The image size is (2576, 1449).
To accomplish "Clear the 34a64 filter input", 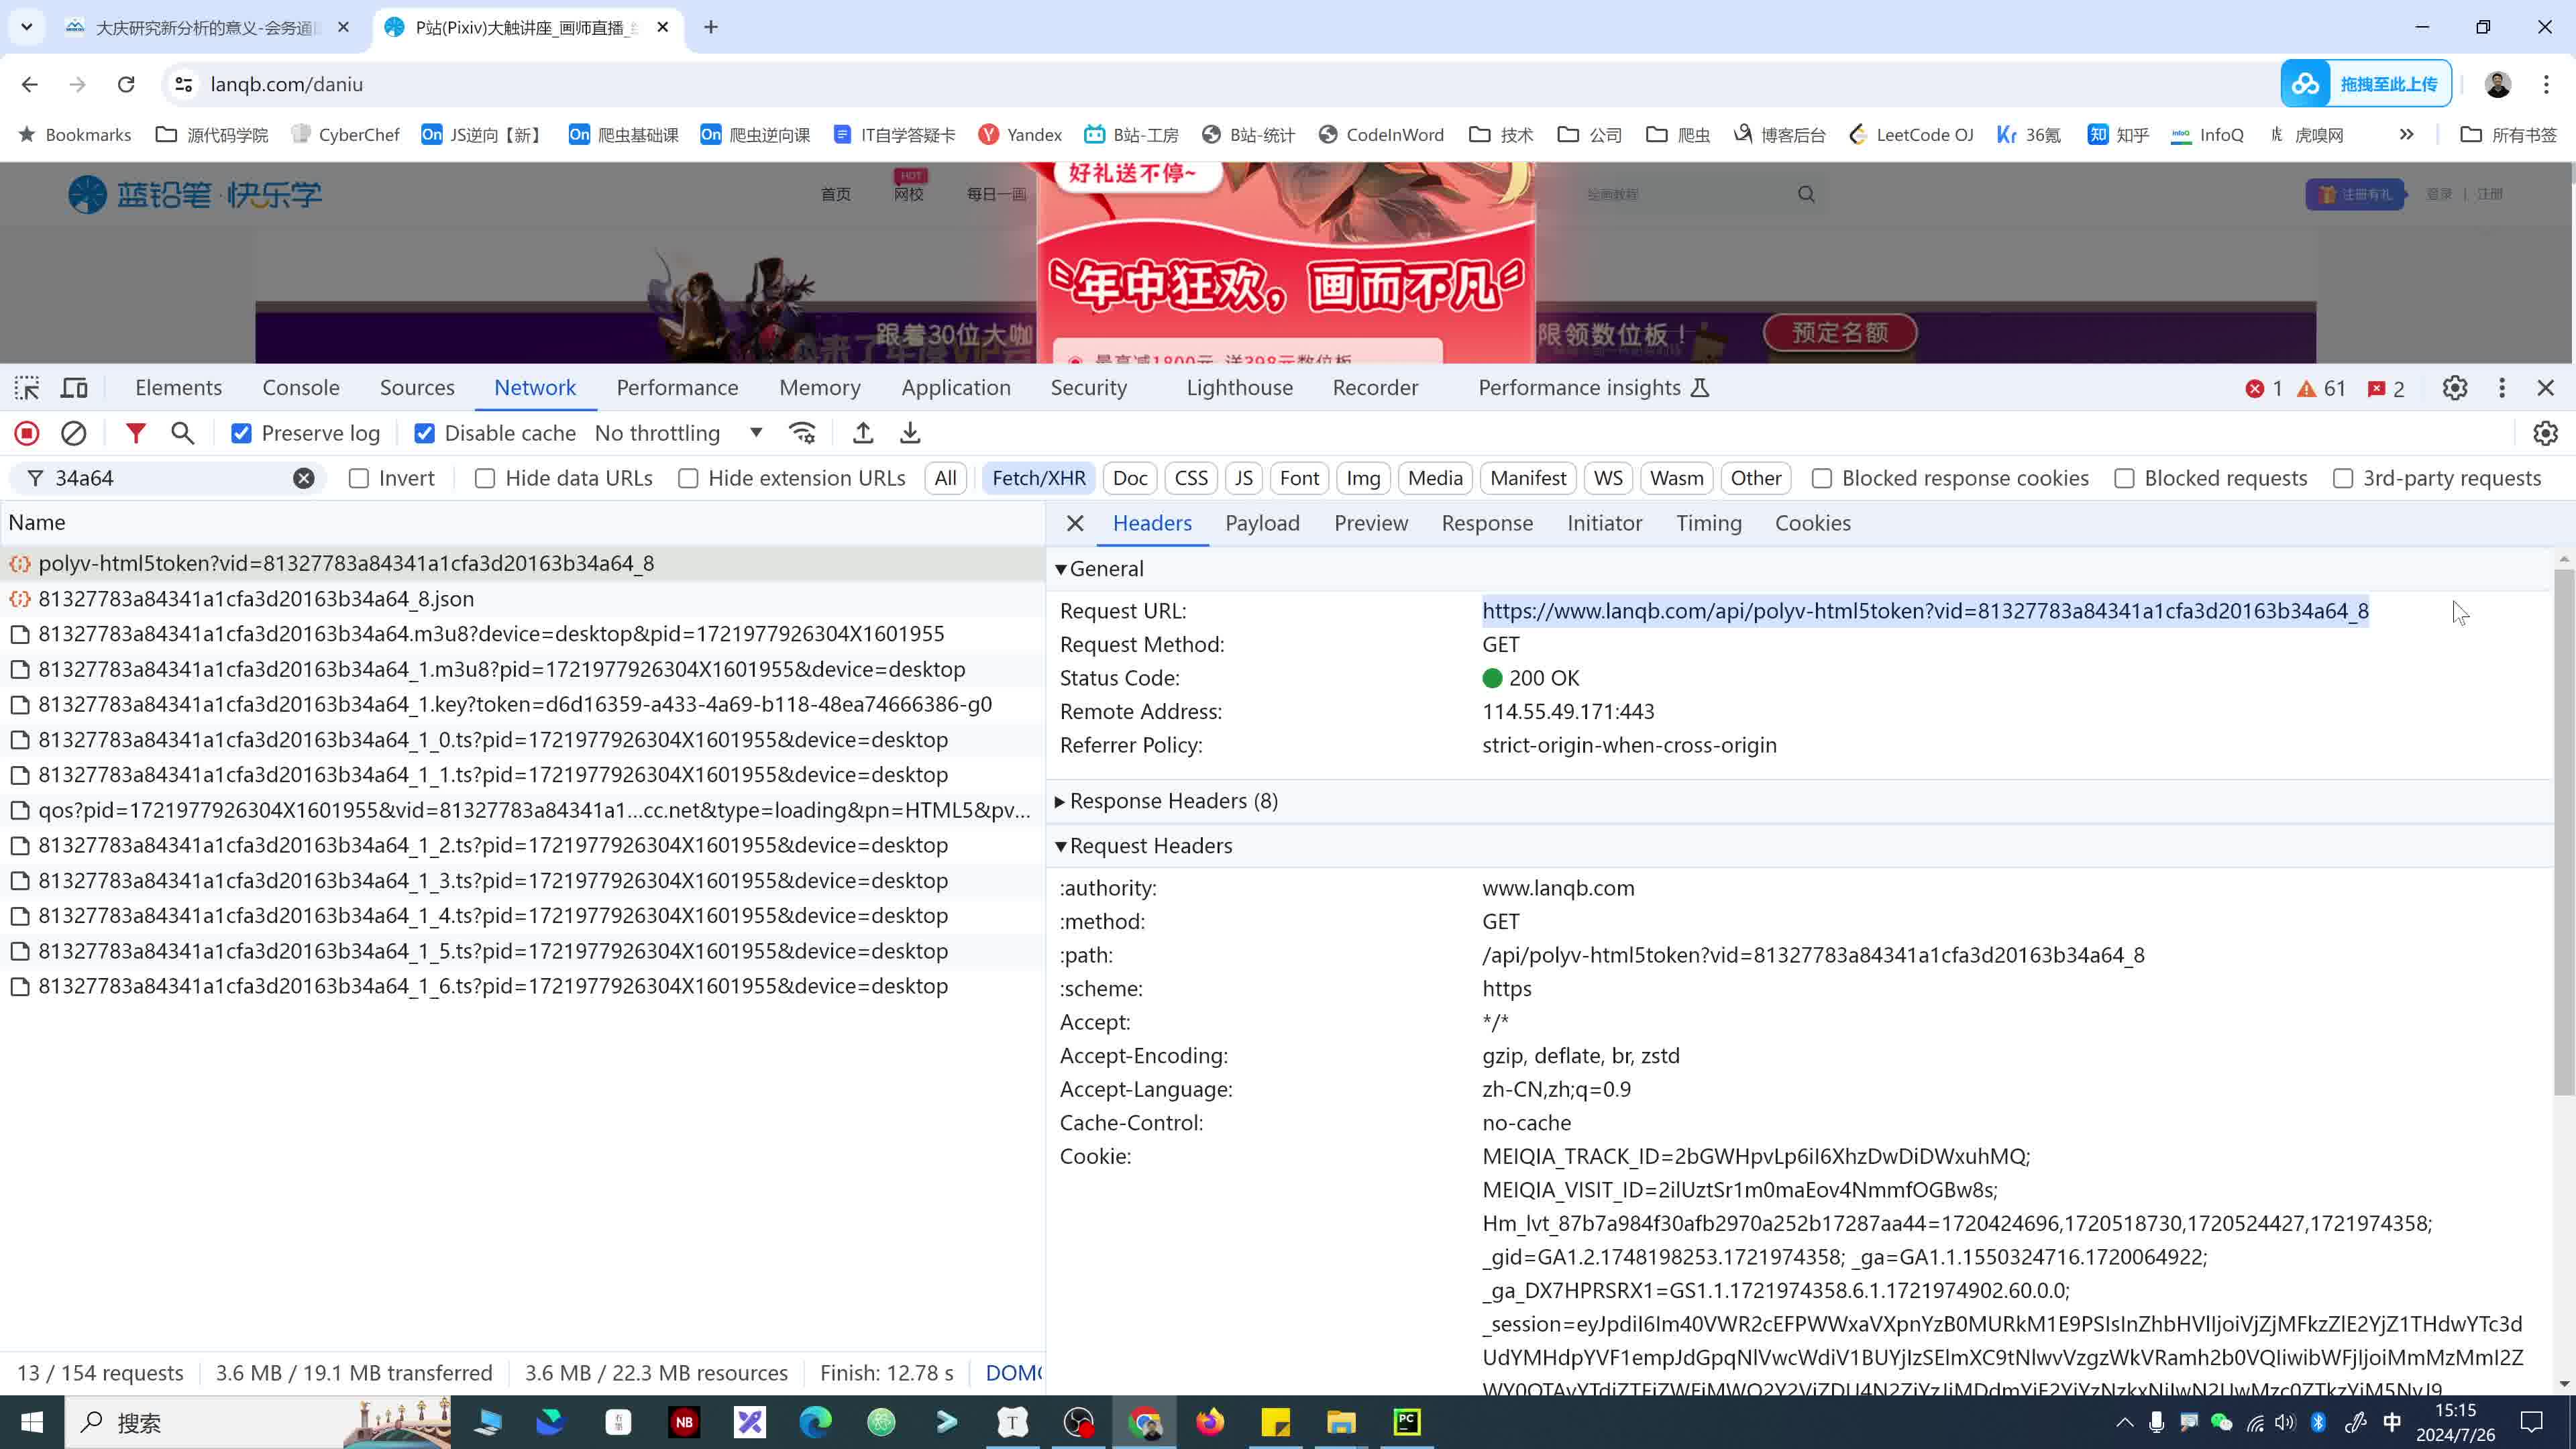I will pos(304,478).
